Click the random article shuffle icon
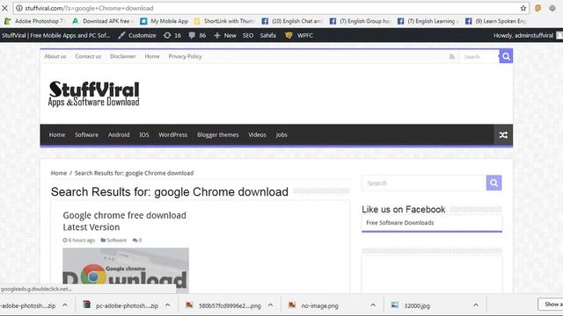 [x=503, y=134]
